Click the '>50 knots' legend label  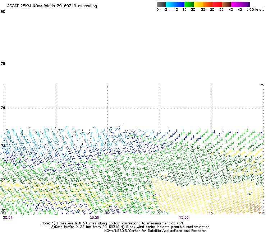click(x=256, y=10)
